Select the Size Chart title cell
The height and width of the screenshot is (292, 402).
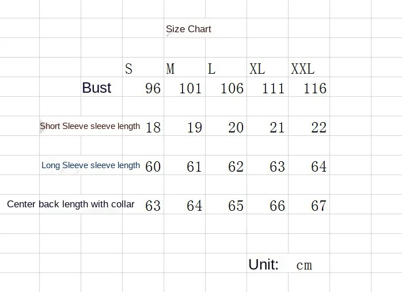pos(188,29)
